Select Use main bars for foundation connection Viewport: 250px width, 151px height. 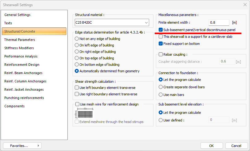(x=161, y=95)
